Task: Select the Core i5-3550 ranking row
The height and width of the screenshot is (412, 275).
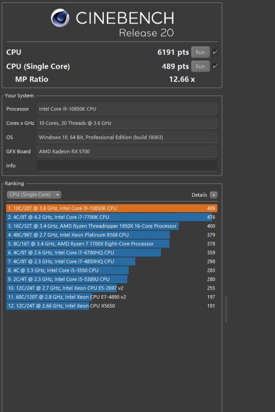Action: coord(111,271)
